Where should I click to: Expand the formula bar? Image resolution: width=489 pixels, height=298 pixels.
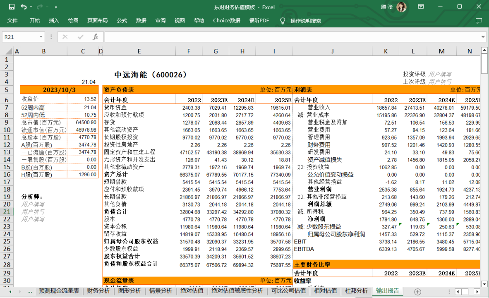[x=483, y=37]
